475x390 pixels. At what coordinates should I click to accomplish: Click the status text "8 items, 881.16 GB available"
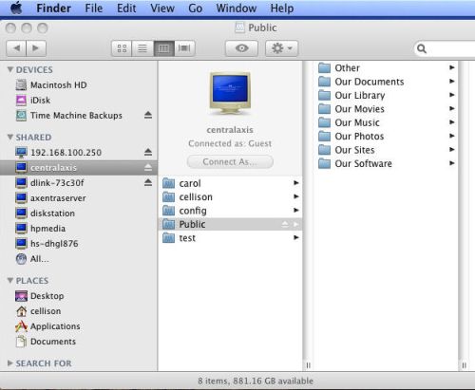click(x=256, y=381)
